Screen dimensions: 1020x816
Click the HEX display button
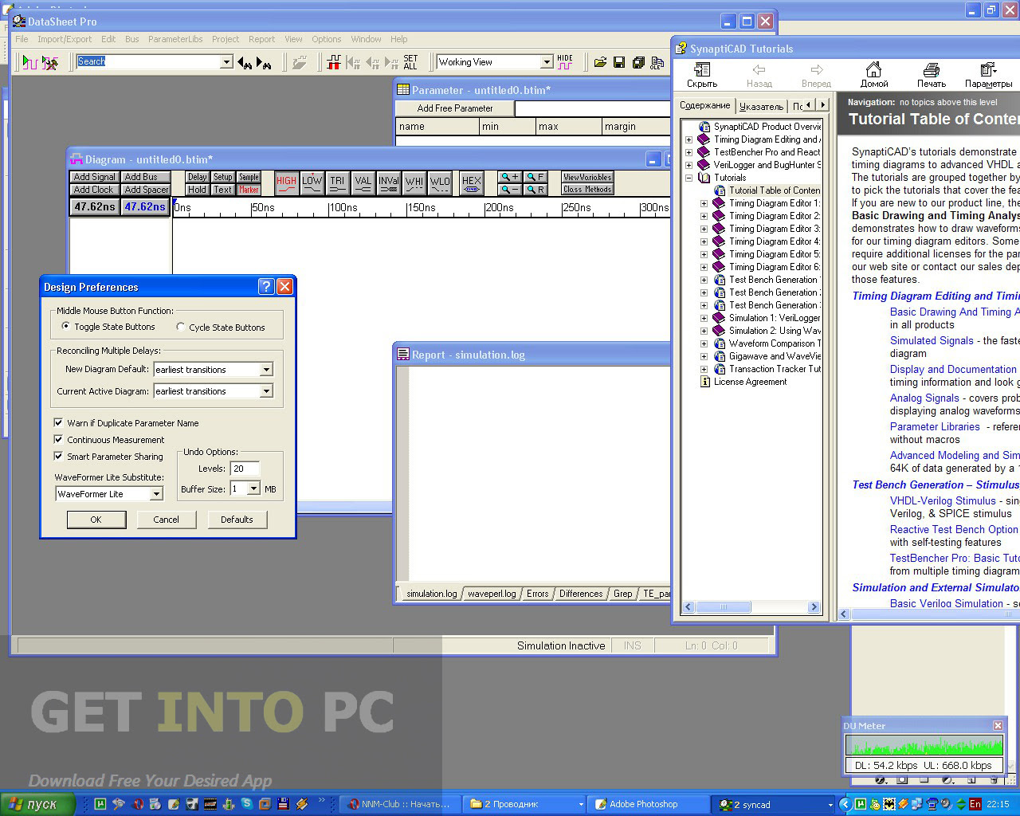click(472, 183)
